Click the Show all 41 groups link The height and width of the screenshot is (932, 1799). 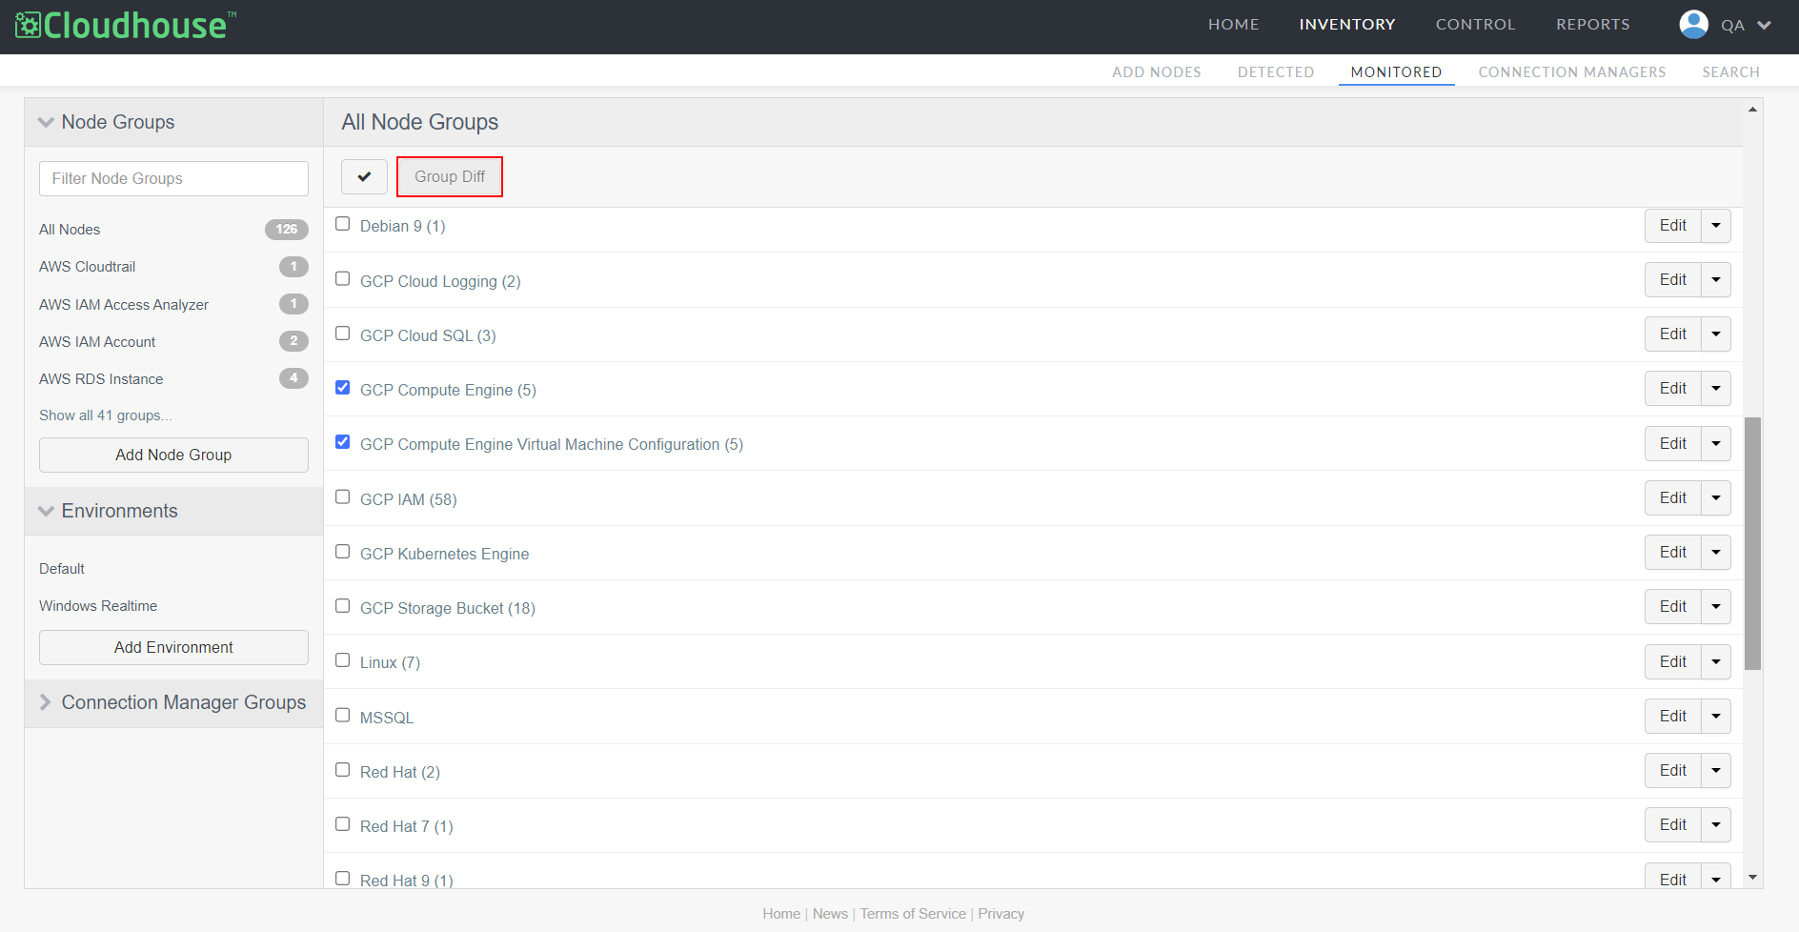[x=106, y=415]
